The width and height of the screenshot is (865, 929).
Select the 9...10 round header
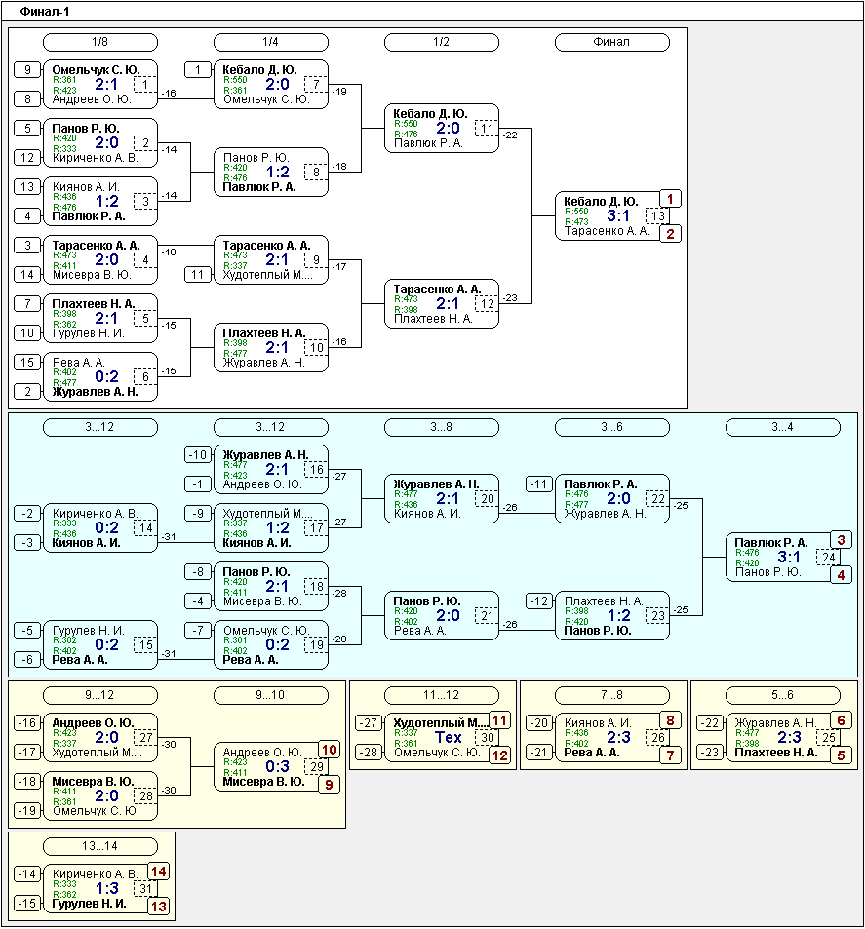271,695
